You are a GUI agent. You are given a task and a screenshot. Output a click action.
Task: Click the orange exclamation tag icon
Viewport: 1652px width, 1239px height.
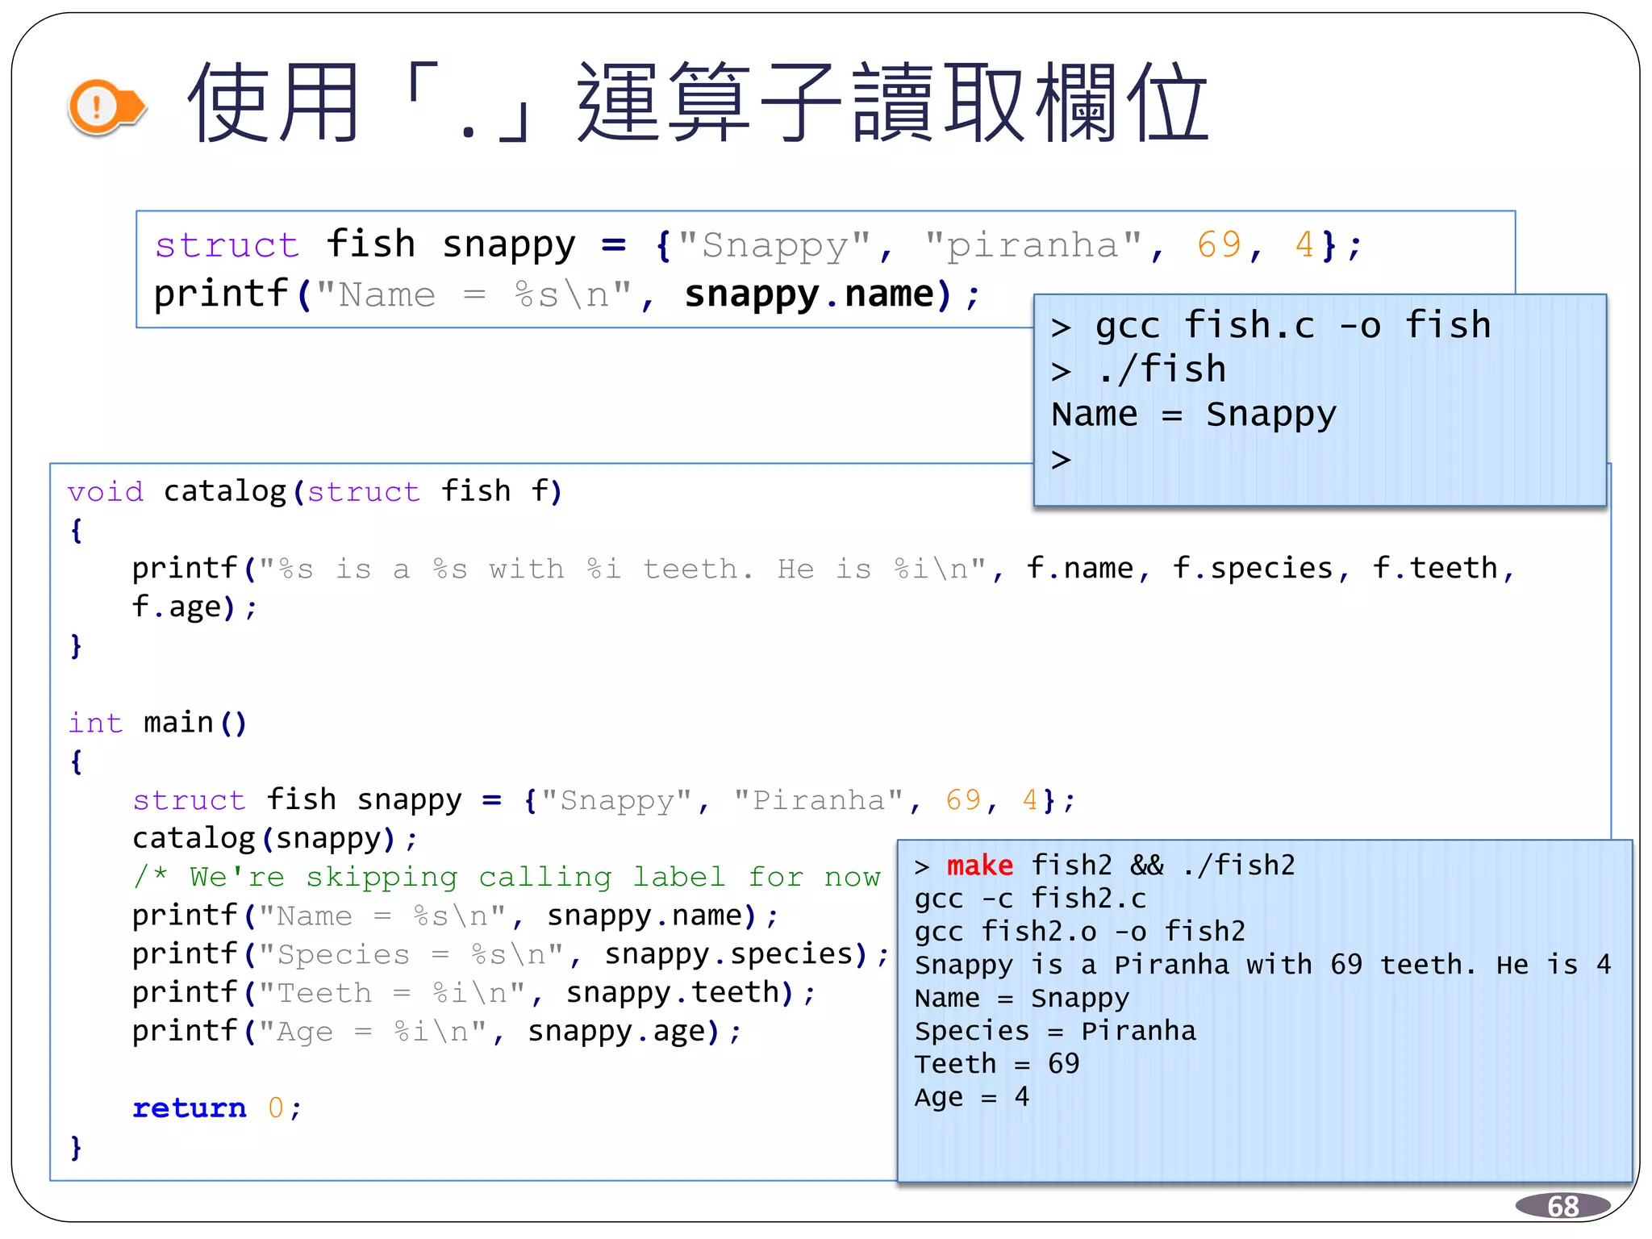coord(106,106)
